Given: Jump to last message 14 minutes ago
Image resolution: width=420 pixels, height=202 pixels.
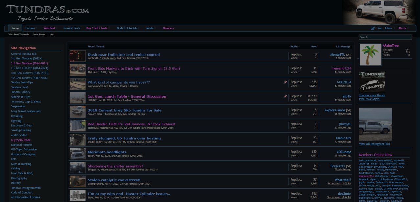Looking at the screenshot, I should click(x=343, y=72).
